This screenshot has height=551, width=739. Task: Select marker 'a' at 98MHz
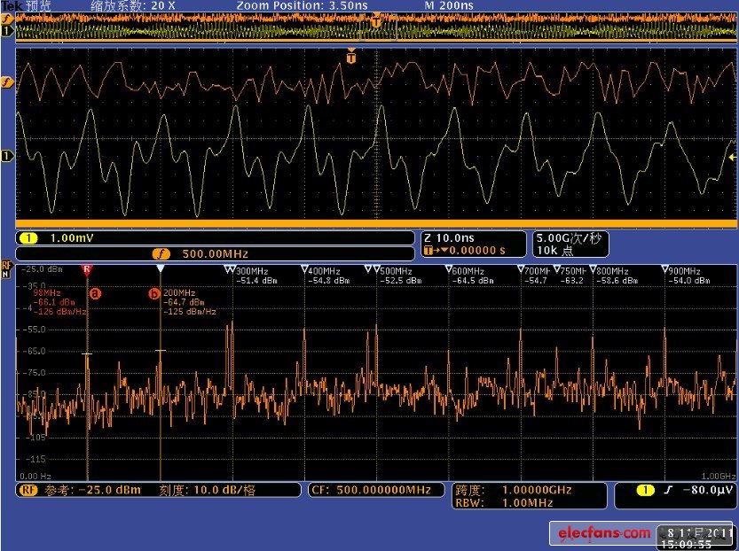(96, 291)
